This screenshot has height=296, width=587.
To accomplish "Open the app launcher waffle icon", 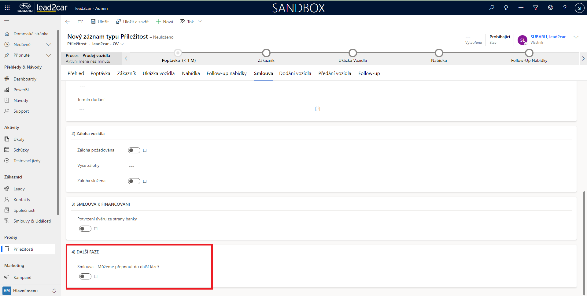I will click(x=7, y=8).
